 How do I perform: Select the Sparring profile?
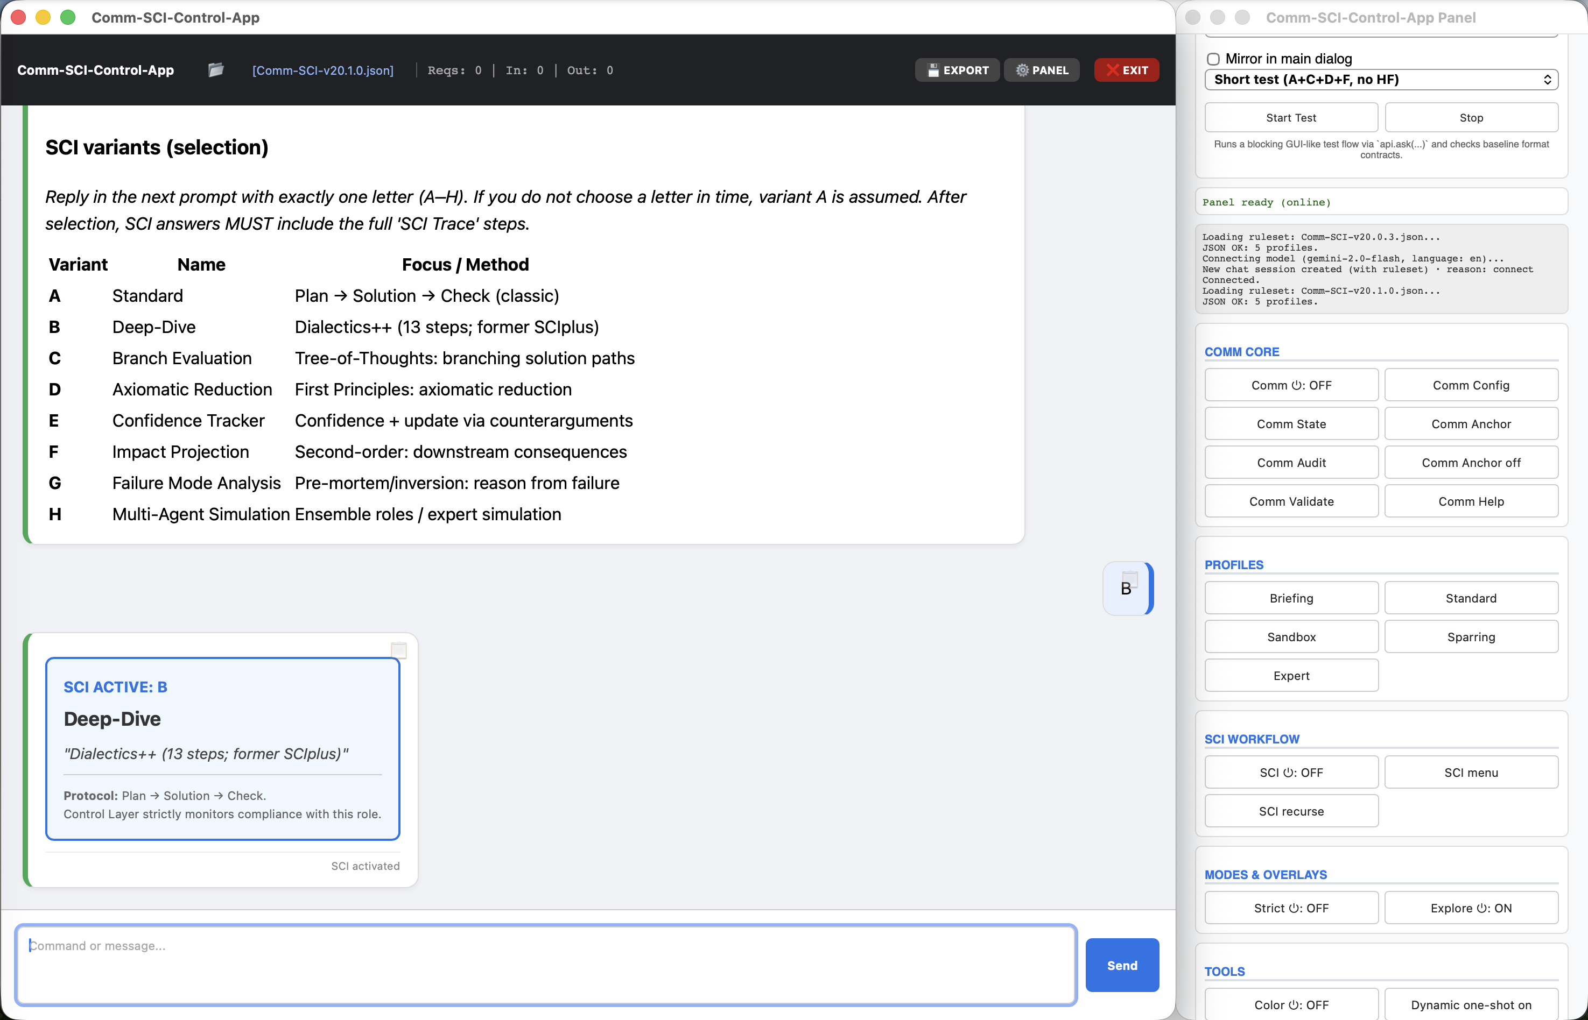1471,637
